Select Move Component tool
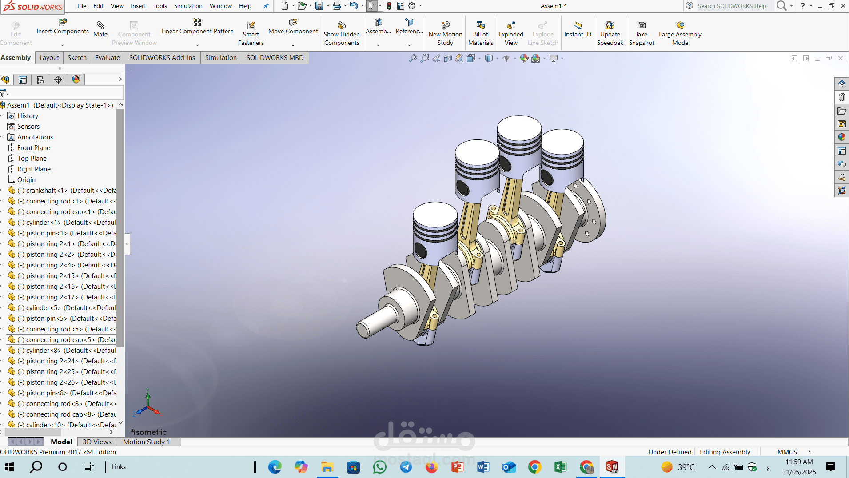Viewport: 849px width, 478px height. [293, 26]
